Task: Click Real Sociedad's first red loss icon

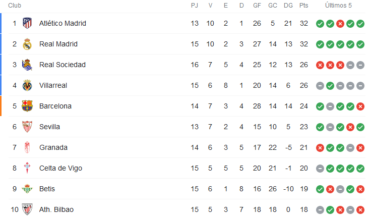Action: (320, 65)
